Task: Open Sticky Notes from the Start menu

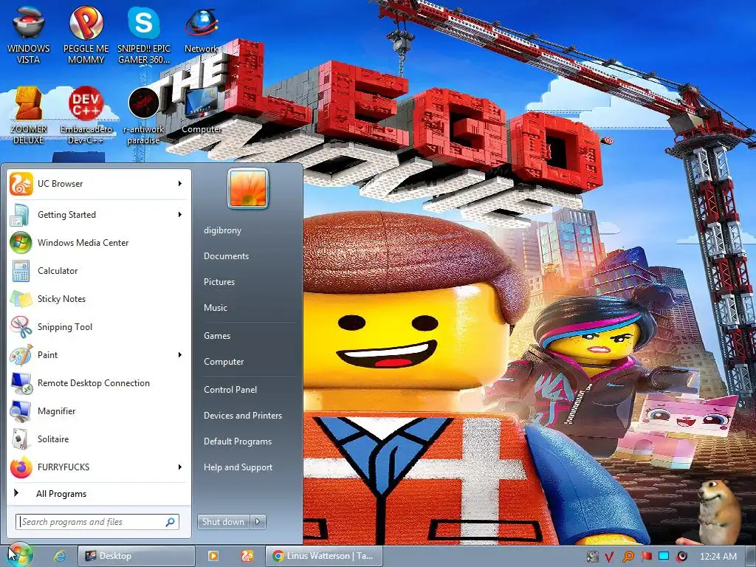Action: 98,299
